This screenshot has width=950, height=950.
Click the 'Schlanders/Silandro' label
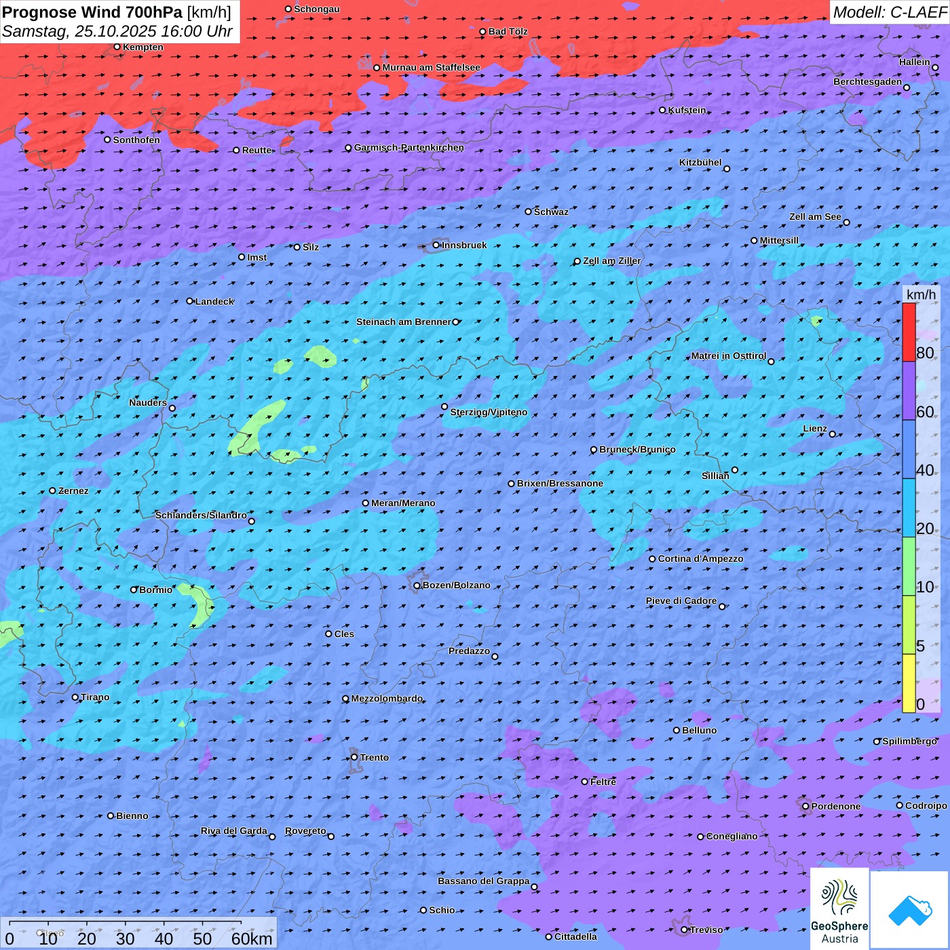pos(201,515)
